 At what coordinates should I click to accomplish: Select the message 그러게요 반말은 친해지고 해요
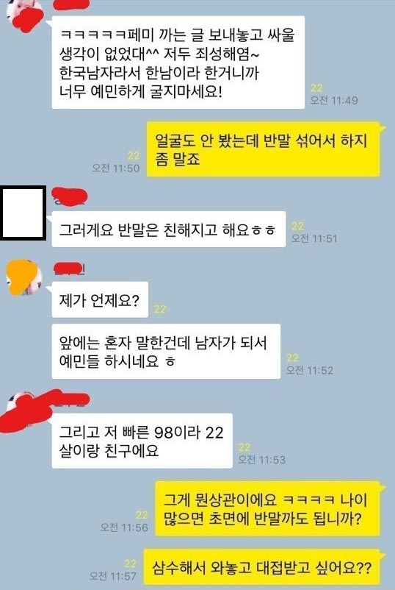pos(169,229)
